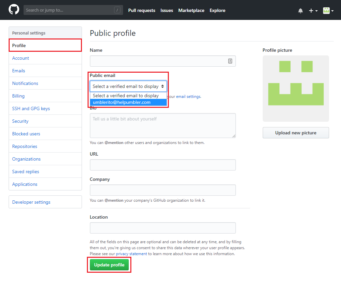
Task: Click into the Name input field
Action: point(163,61)
